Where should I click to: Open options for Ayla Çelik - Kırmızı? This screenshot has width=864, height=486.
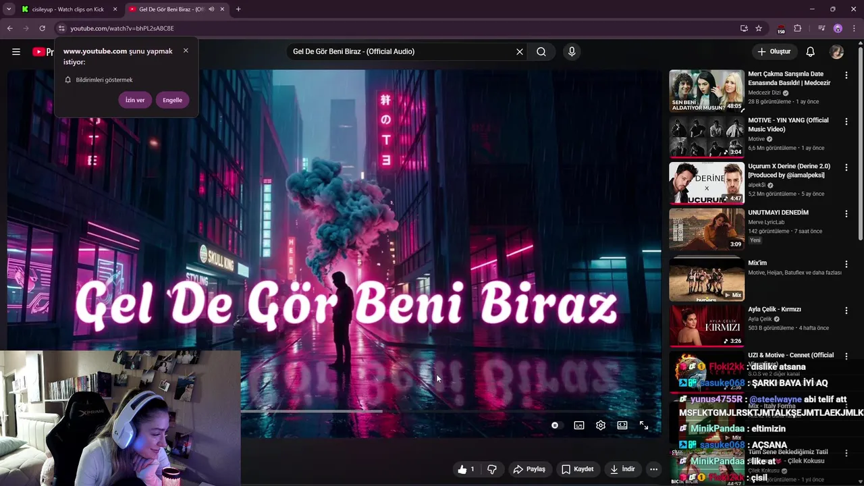(846, 310)
